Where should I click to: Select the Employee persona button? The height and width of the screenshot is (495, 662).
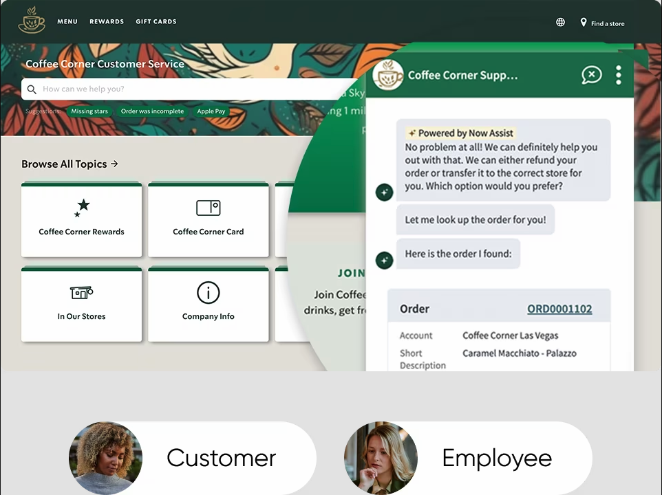tap(468, 458)
